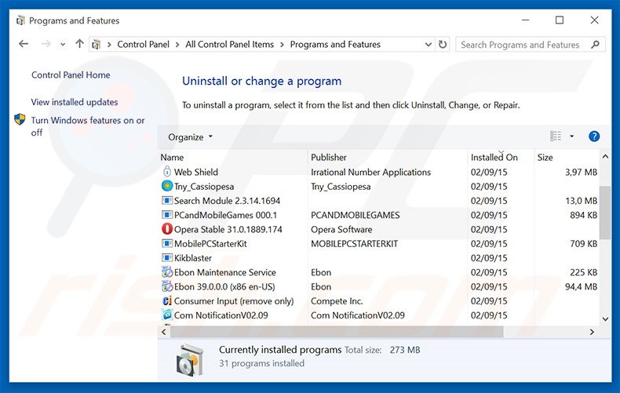This screenshot has height=393, width=620.
Task: Open Turn Windows features on or off
Action: point(88,126)
